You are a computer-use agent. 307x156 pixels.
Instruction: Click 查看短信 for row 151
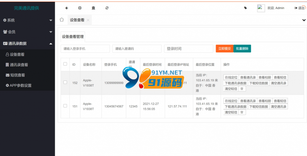[x=280, y=101]
